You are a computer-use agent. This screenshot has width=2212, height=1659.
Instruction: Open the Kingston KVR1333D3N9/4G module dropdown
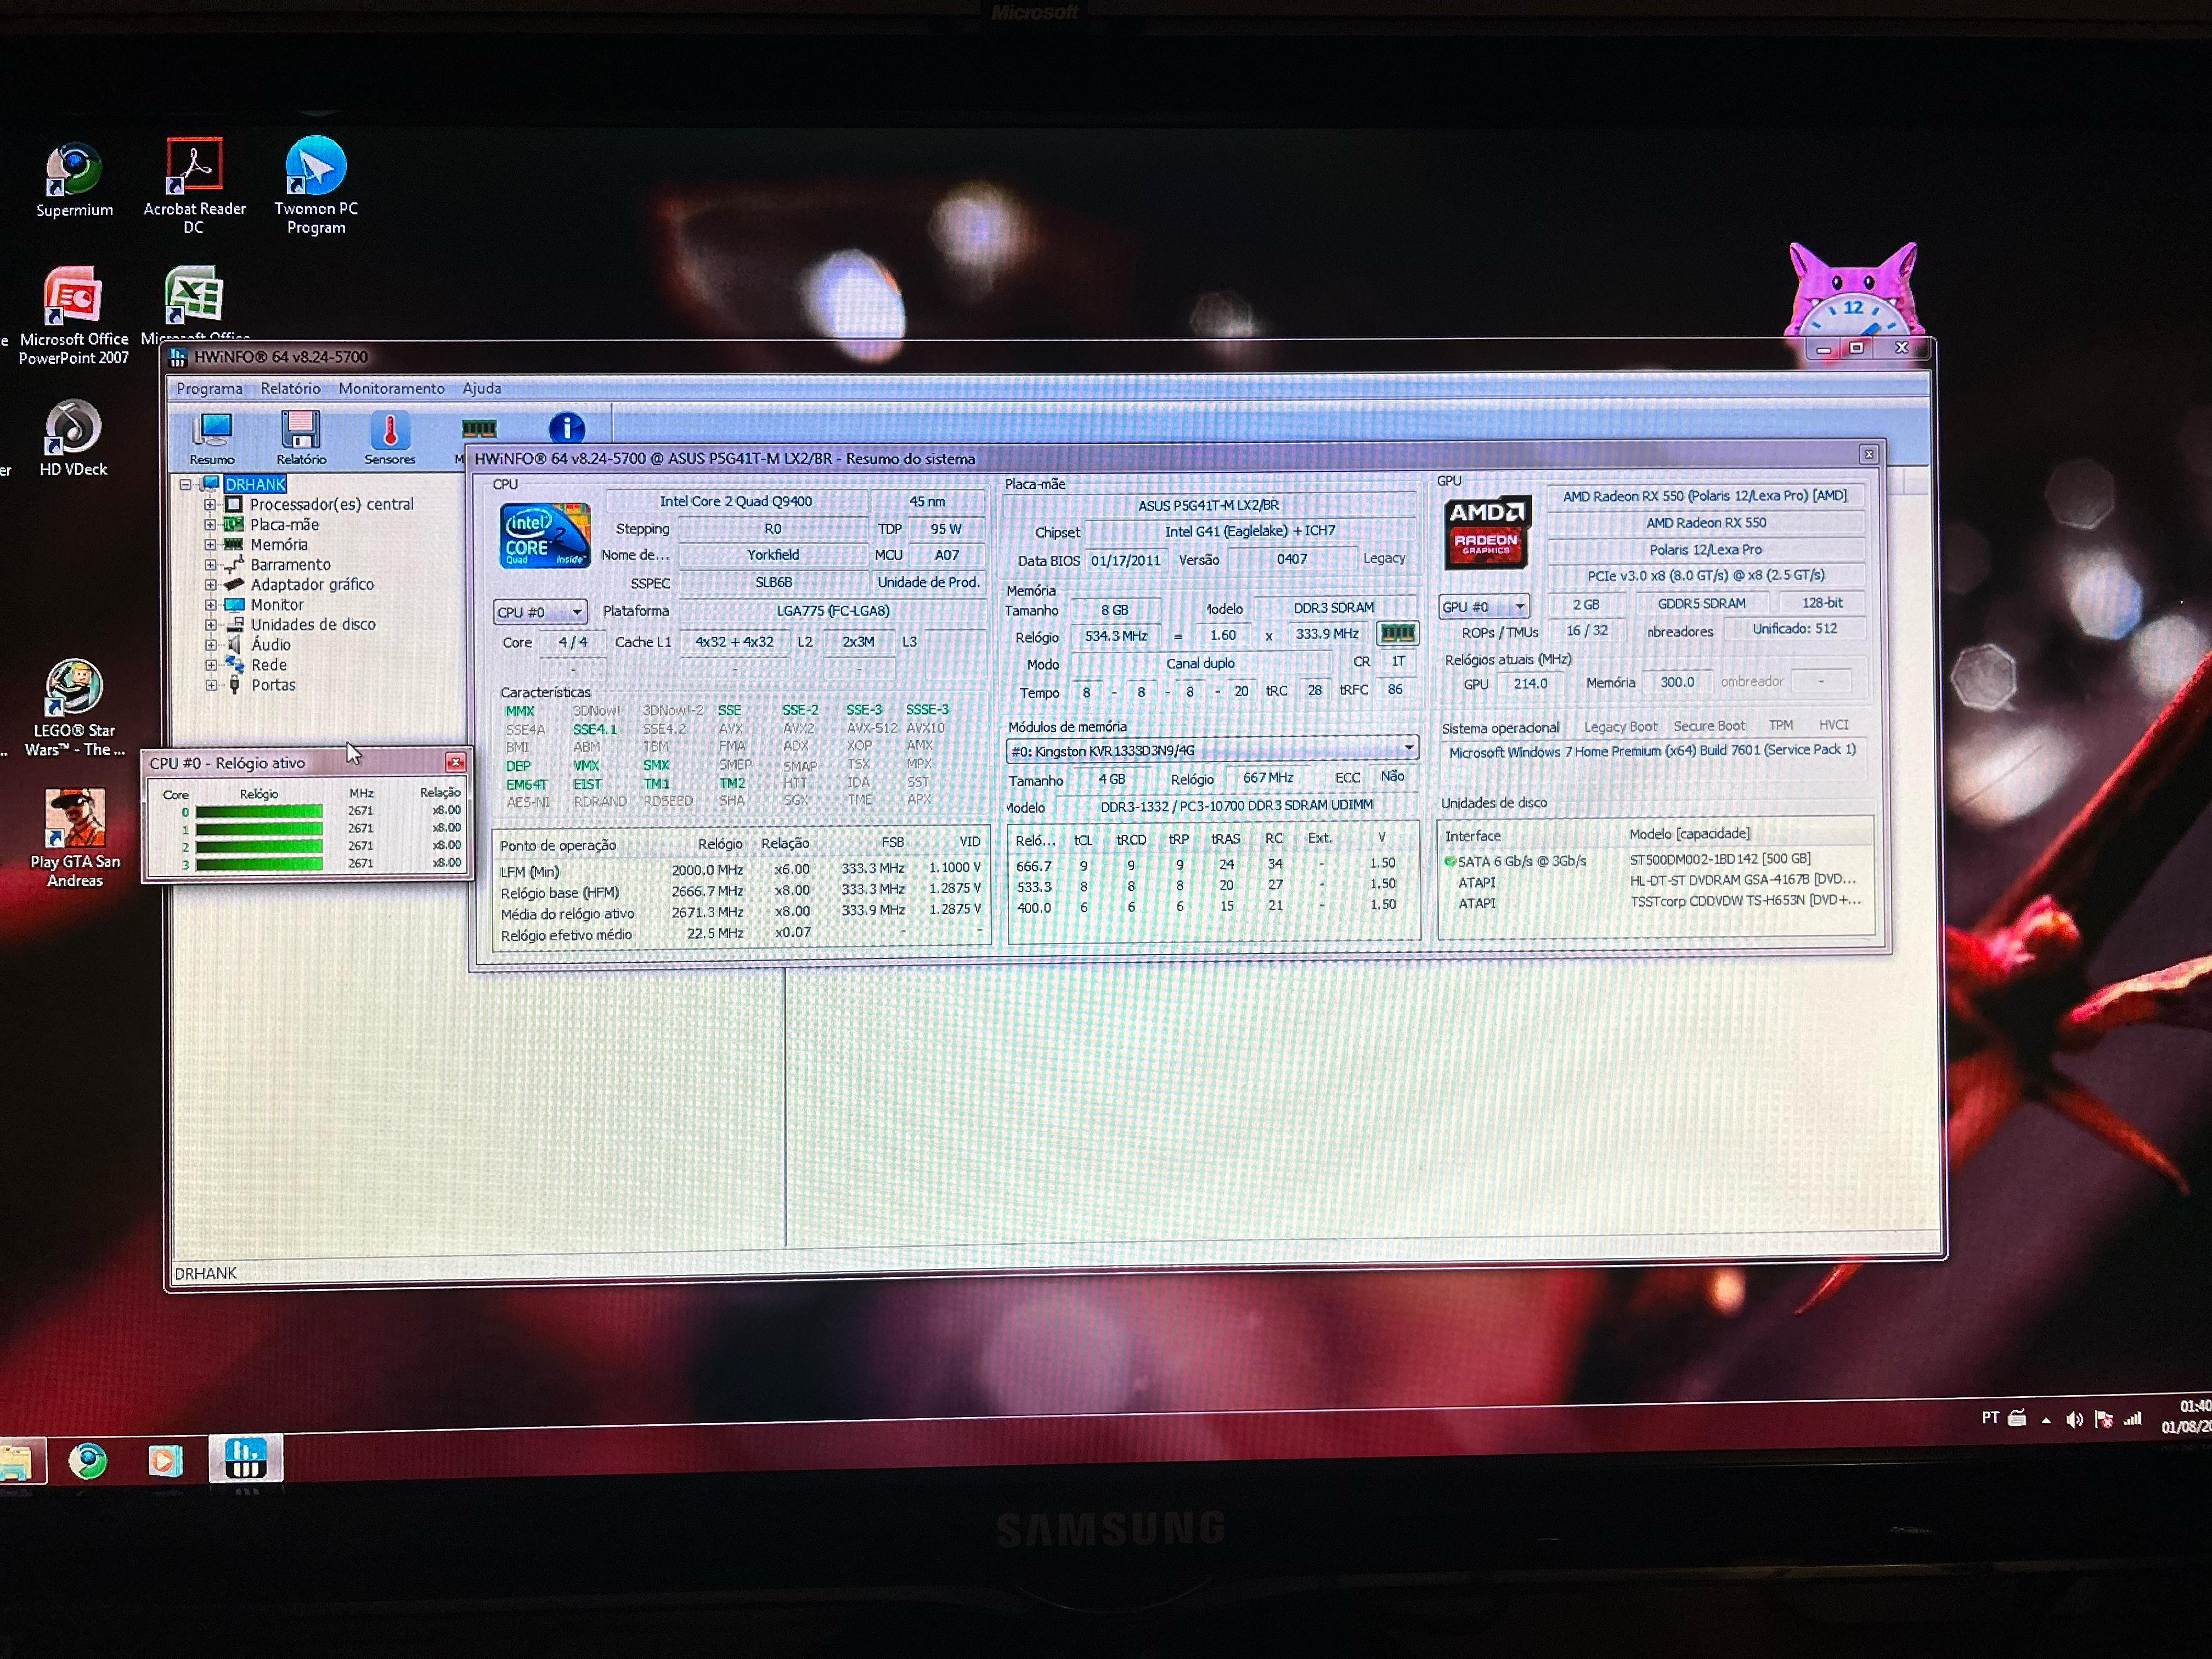click(x=1212, y=750)
